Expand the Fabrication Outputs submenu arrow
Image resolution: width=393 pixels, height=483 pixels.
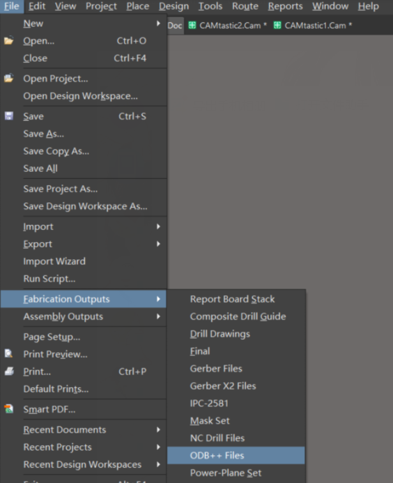coord(158,299)
